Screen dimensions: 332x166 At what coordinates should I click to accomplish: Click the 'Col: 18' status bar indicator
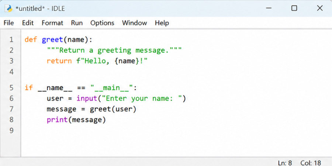click(x=311, y=163)
